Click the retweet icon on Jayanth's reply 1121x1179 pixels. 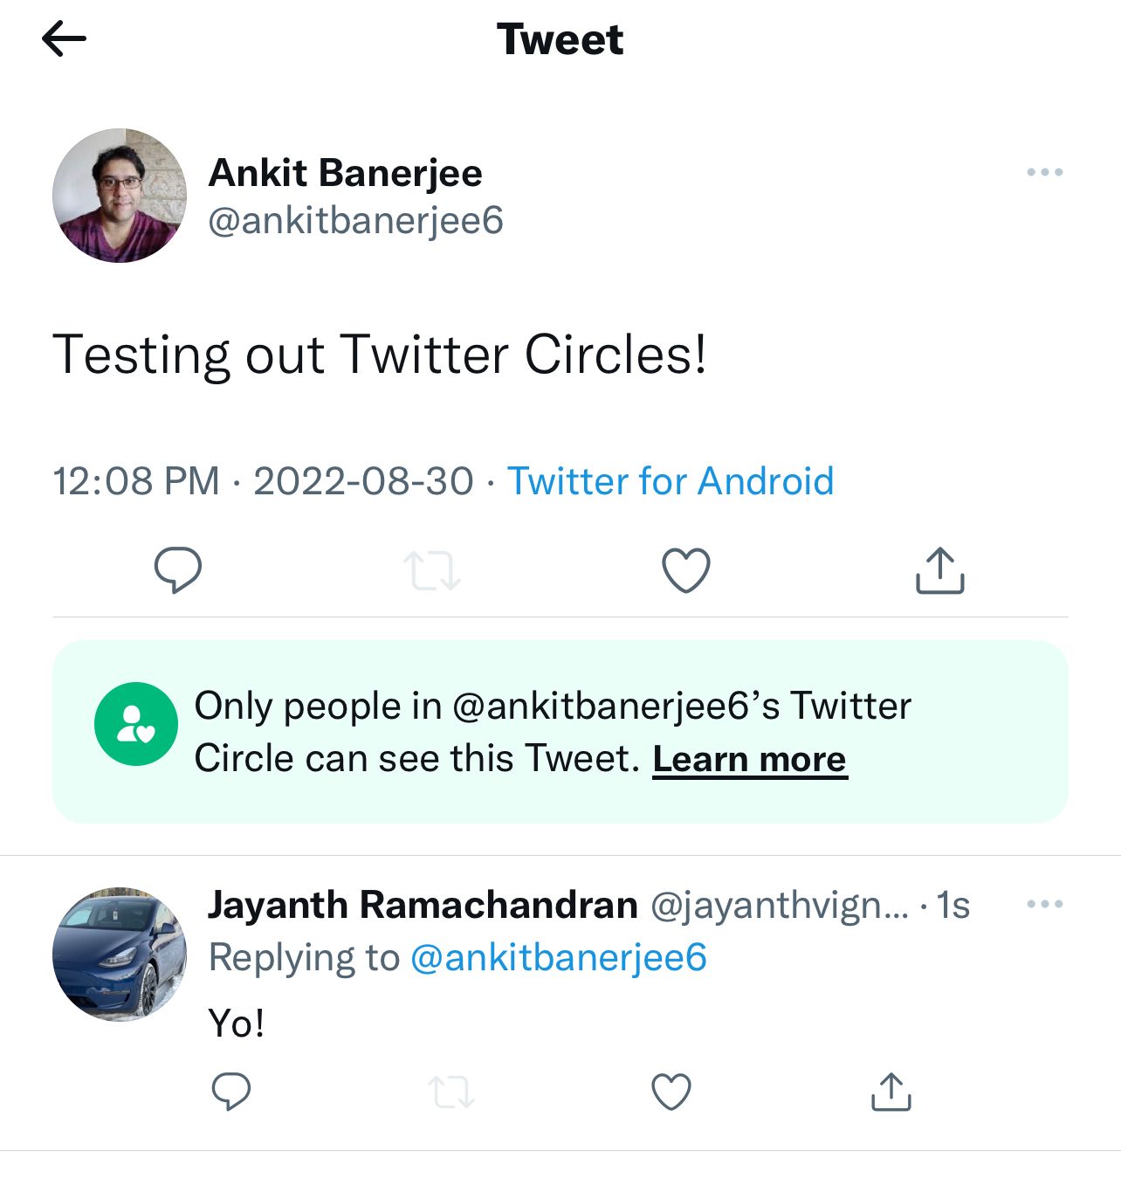coord(451,1092)
